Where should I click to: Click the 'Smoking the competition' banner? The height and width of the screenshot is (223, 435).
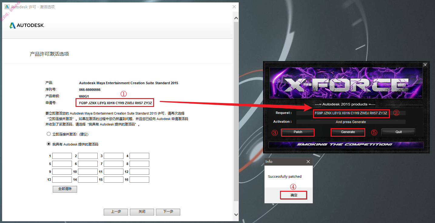pyautogui.click(x=346, y=145)
